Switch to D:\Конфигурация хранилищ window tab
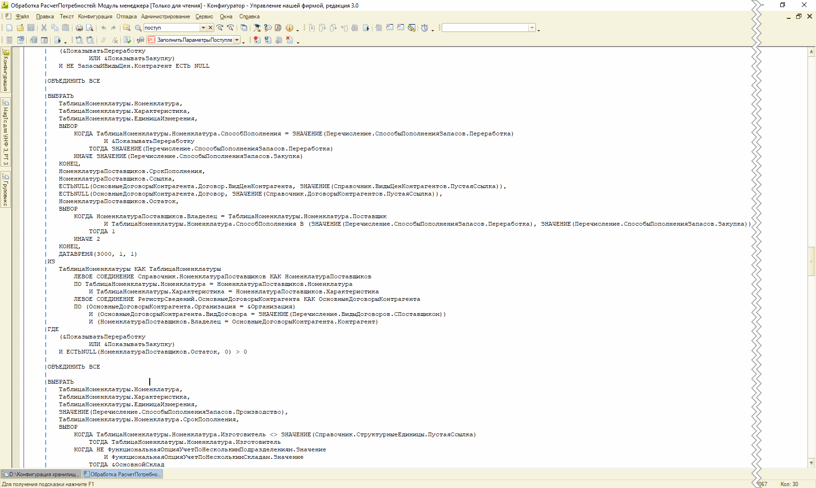The height and width of the screenshot is (488, 816). pyautogui.click(x=41, y=474)
